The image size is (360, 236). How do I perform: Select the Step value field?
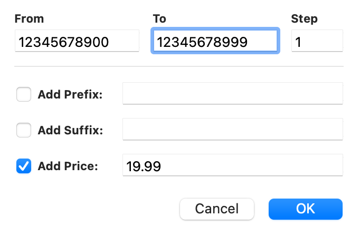click(317, 41)
